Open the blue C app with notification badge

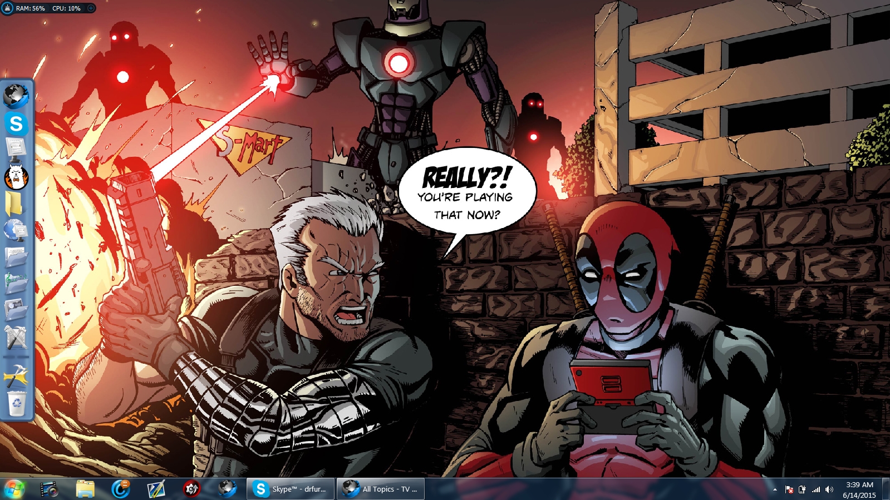pos(121,489)
